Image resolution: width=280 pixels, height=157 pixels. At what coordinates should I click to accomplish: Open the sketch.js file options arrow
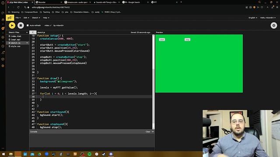(x=27, y=43)
